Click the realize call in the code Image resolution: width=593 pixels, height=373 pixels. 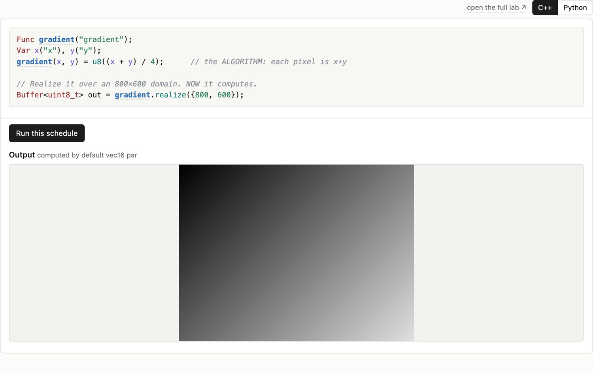(x=170, y=95)
